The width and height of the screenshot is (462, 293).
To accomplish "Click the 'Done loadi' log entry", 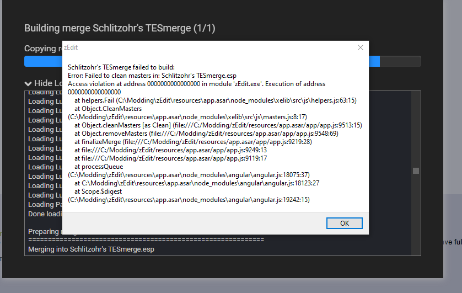I will [x=45, y=214].
